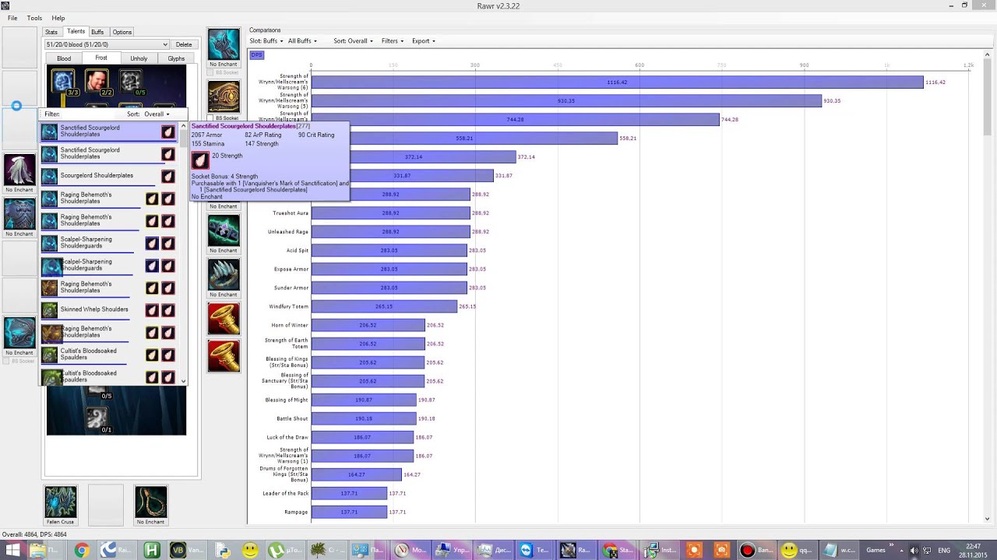Click the Leader of the Pack label
The image size is (997, 560).
click(286, 493)
